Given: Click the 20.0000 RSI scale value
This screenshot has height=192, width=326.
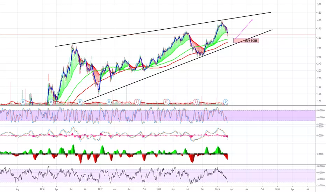Looking at the screenshot, I should pos(321,185).
